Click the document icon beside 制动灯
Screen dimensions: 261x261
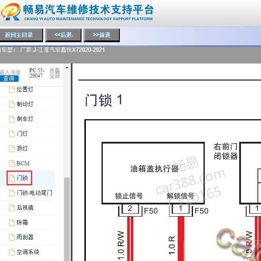11,104
